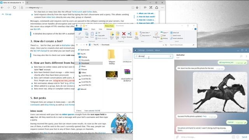Open Properties from the Explorer ribbon
The width and height of the screenshot is (249, 140).
[x=156, y=35]
